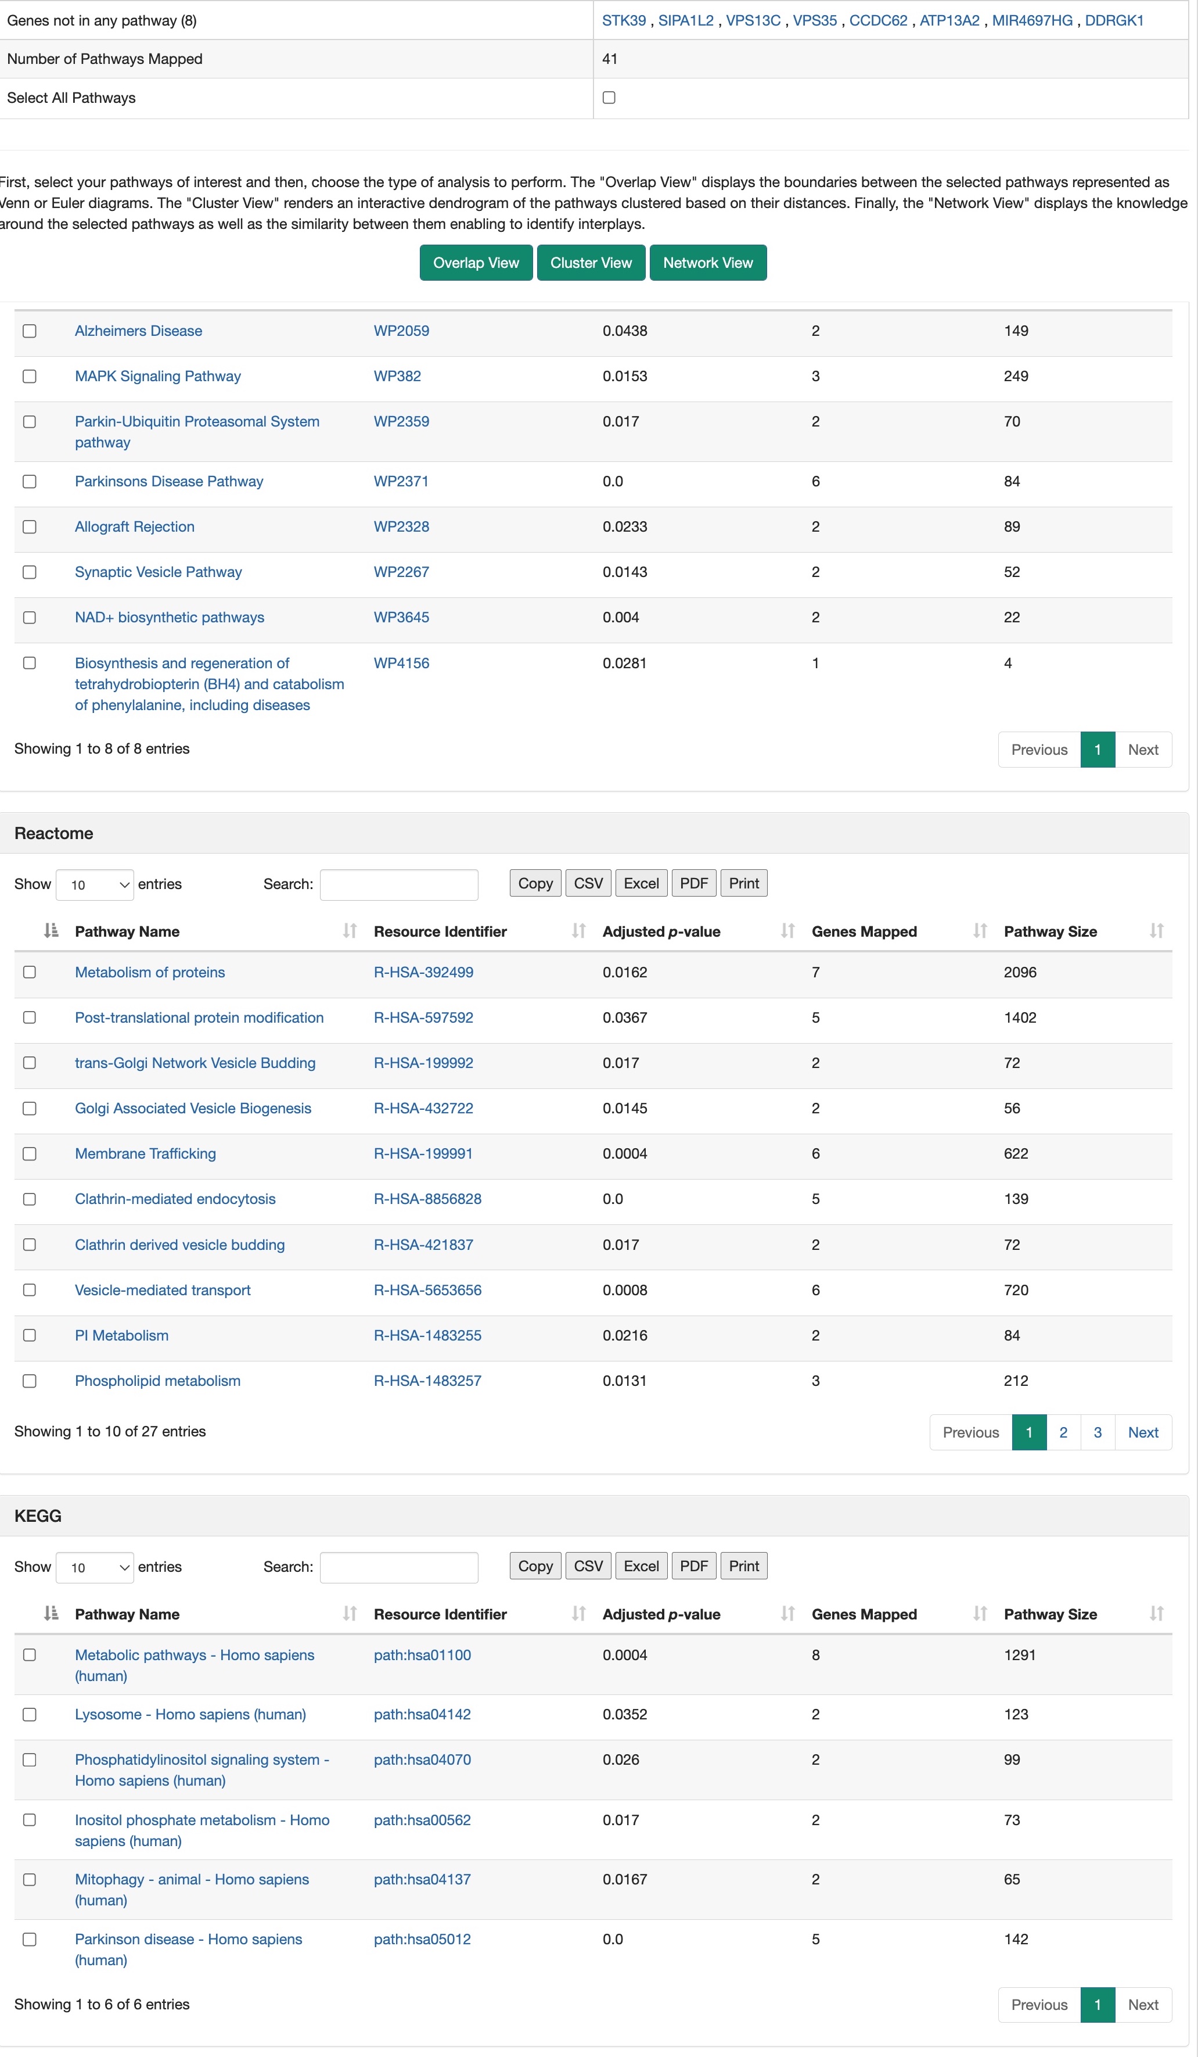The width and height of the screenshot is (1198, 2057).
Task: Open R-HSA-8856828 identifier link
Action: tap(427, 1199)
